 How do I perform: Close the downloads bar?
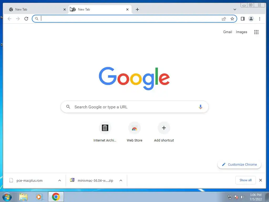coord(260,180)
